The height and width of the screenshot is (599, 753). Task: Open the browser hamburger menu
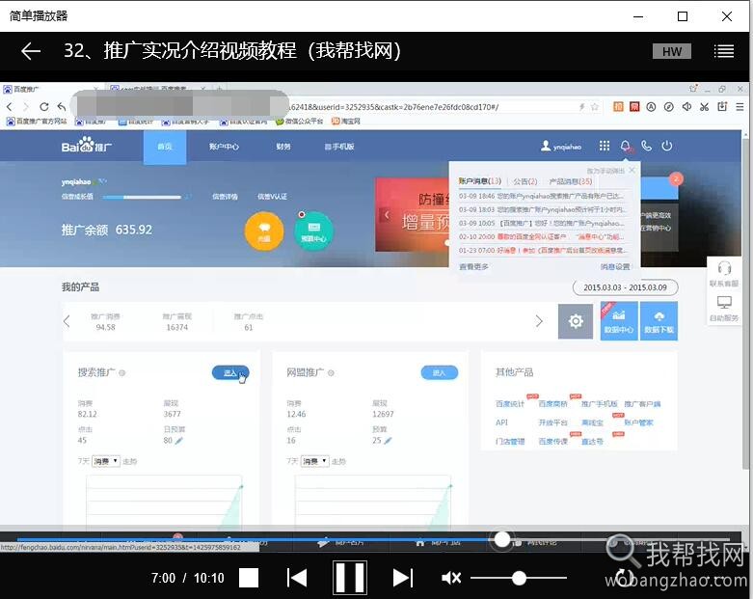(740, 107)
